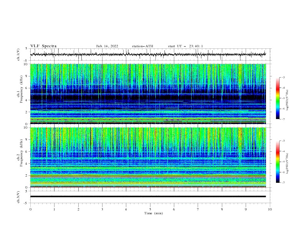Click the "3" tick on the Time axis
Viewport: 304px width, 235px height.
[102, 209]
